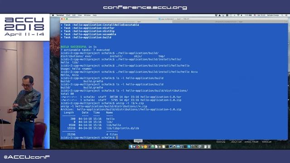Open the Edit menu
This screenshot has height=163, width=290.
click(74, 15)
